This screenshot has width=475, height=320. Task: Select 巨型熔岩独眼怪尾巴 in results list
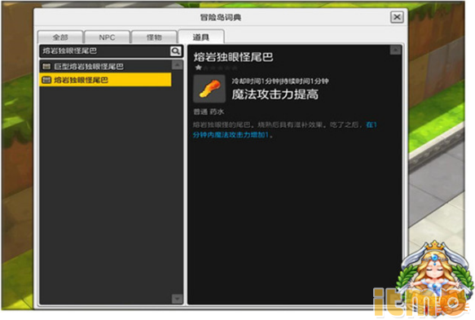pos(105,66)
